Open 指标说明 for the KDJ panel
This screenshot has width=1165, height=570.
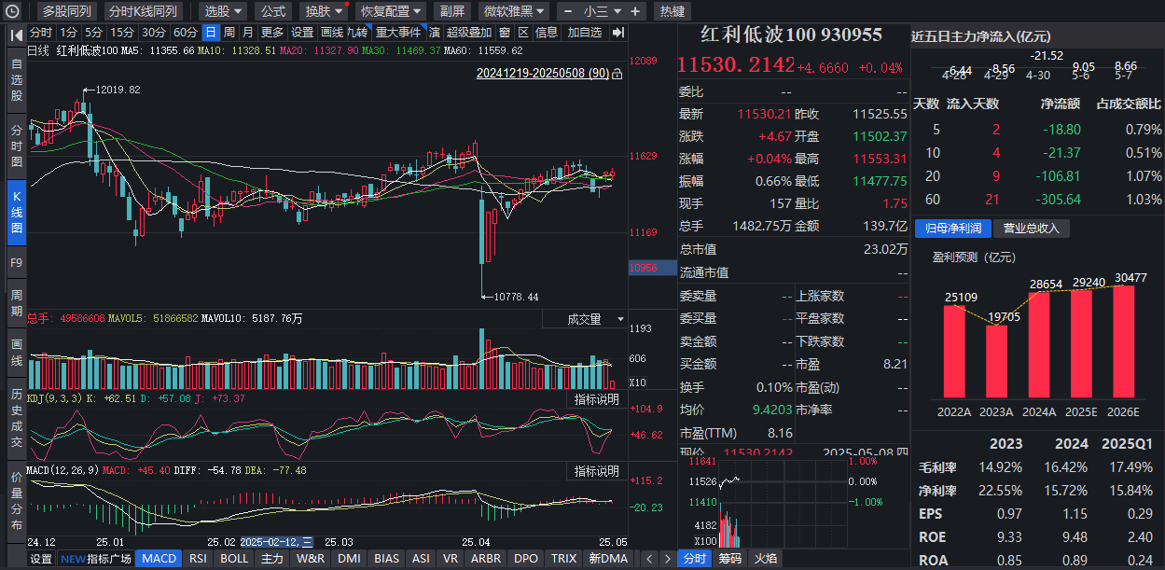pyautogui.click(x=596, y=399)
